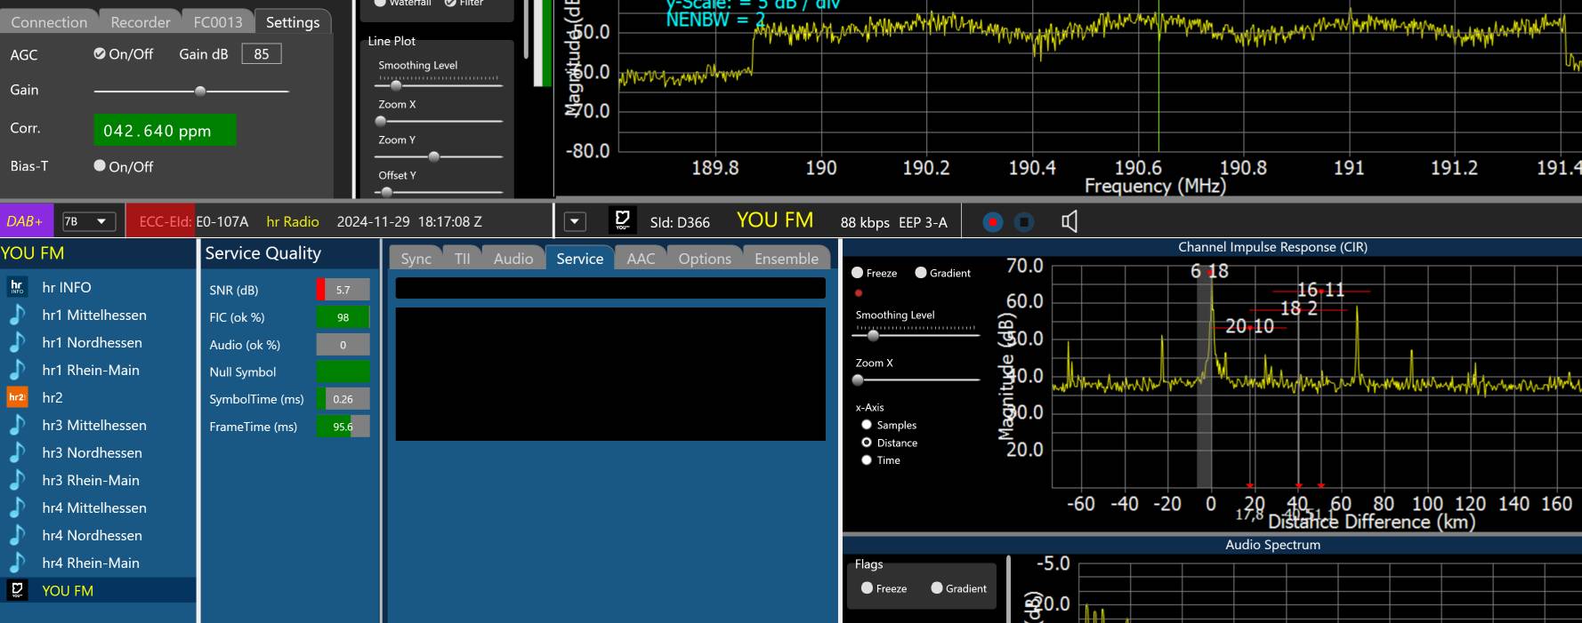Switch to the Ensemble tab
Screen dimensions: 1582x623
pos(786,259)
